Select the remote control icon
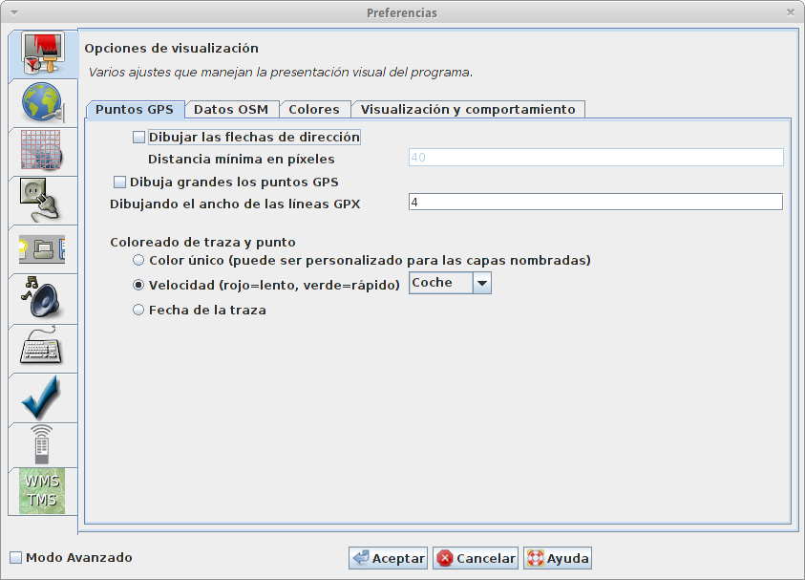Screen dimensions: 805x580 (42, 444)
